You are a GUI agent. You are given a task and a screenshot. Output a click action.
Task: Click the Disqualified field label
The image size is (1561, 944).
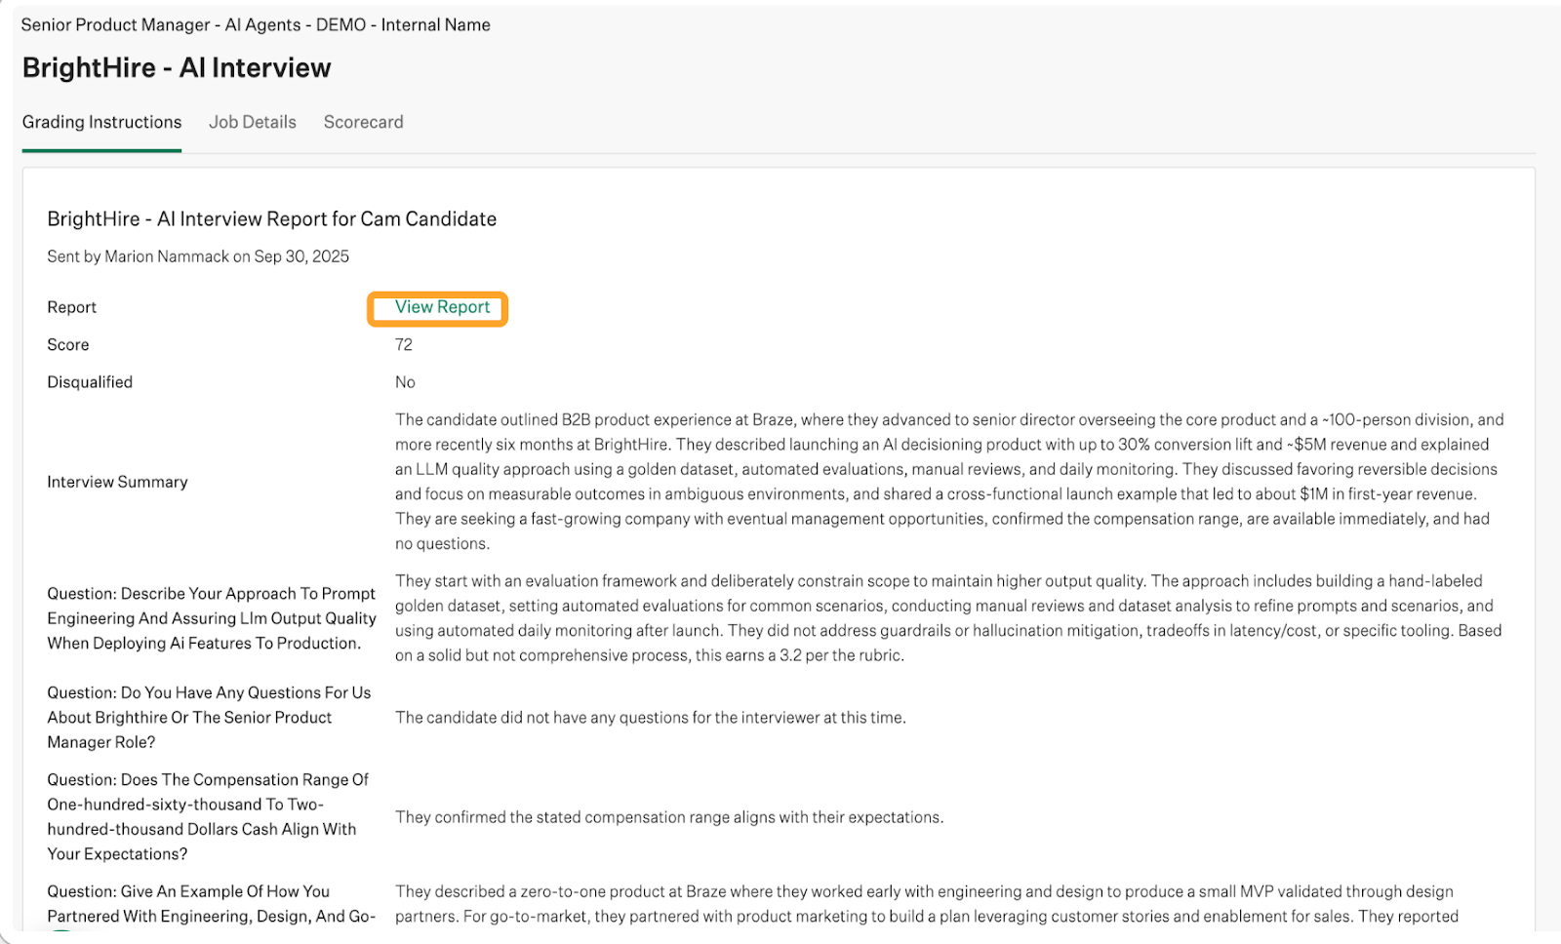click(90, 382)
